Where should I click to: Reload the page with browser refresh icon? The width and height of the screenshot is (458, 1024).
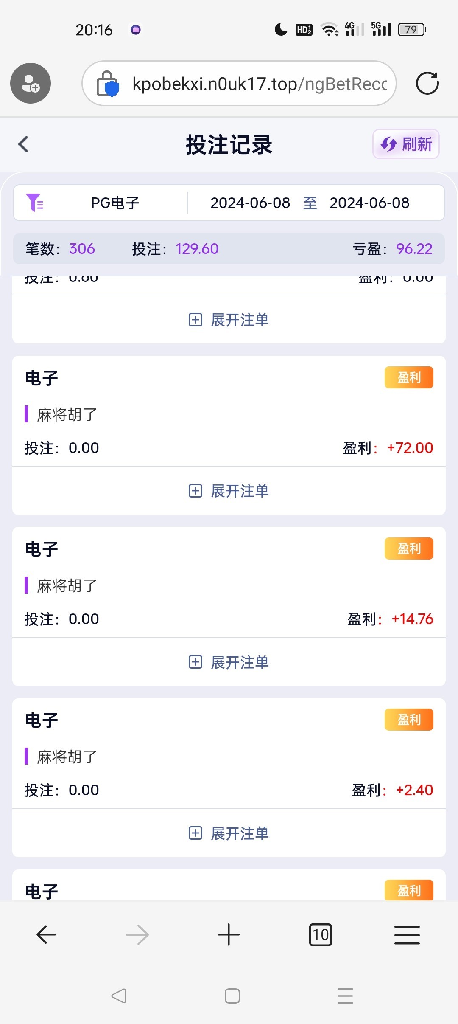[427, 83]
